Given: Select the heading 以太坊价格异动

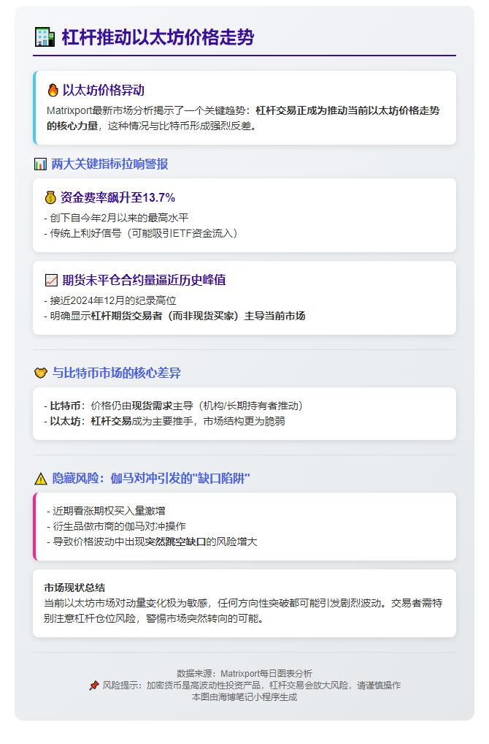Looking at the screenshot, I should (x=104, y=90).
